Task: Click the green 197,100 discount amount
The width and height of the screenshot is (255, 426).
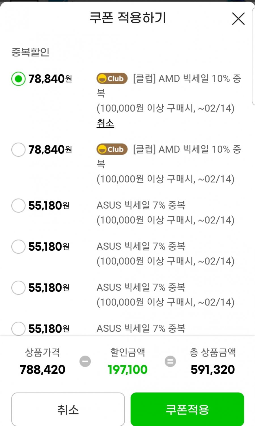Action: pyautogui.click(x=127, y=369)
